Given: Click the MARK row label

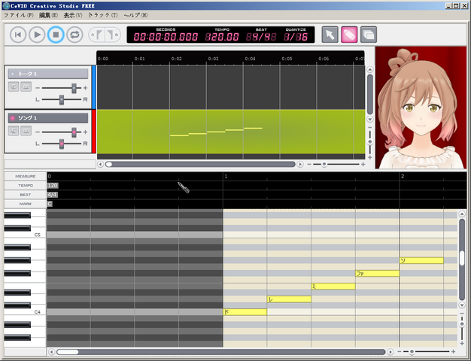Looking at the screenshot, I should point(26,204).
